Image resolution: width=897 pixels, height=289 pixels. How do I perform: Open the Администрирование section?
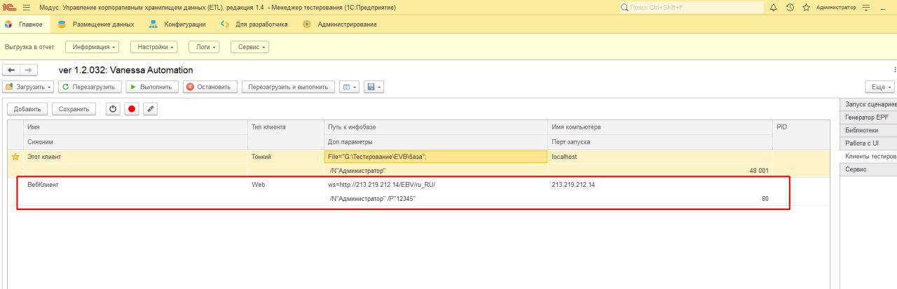[340, 24]
